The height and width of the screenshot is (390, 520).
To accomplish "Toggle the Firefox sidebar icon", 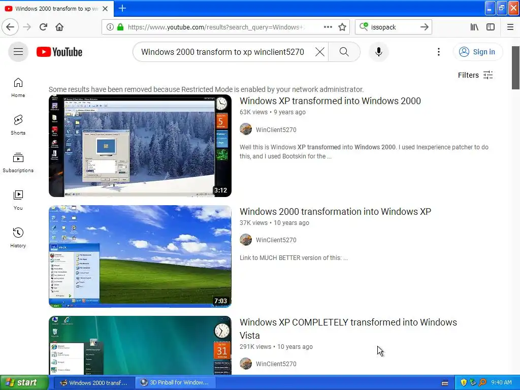I will coord(491,27).
